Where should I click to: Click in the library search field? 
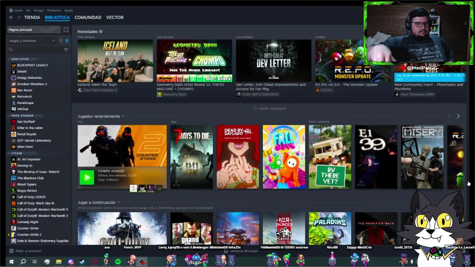coord(38,50)
